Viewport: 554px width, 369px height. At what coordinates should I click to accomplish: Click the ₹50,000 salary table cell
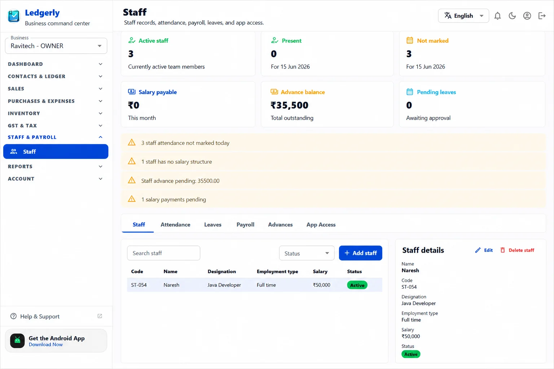pos(322,285)
